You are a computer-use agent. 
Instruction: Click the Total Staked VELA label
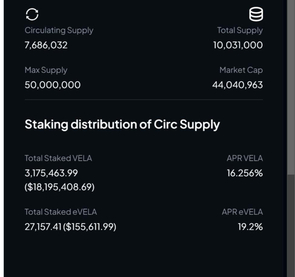point(58,158)
